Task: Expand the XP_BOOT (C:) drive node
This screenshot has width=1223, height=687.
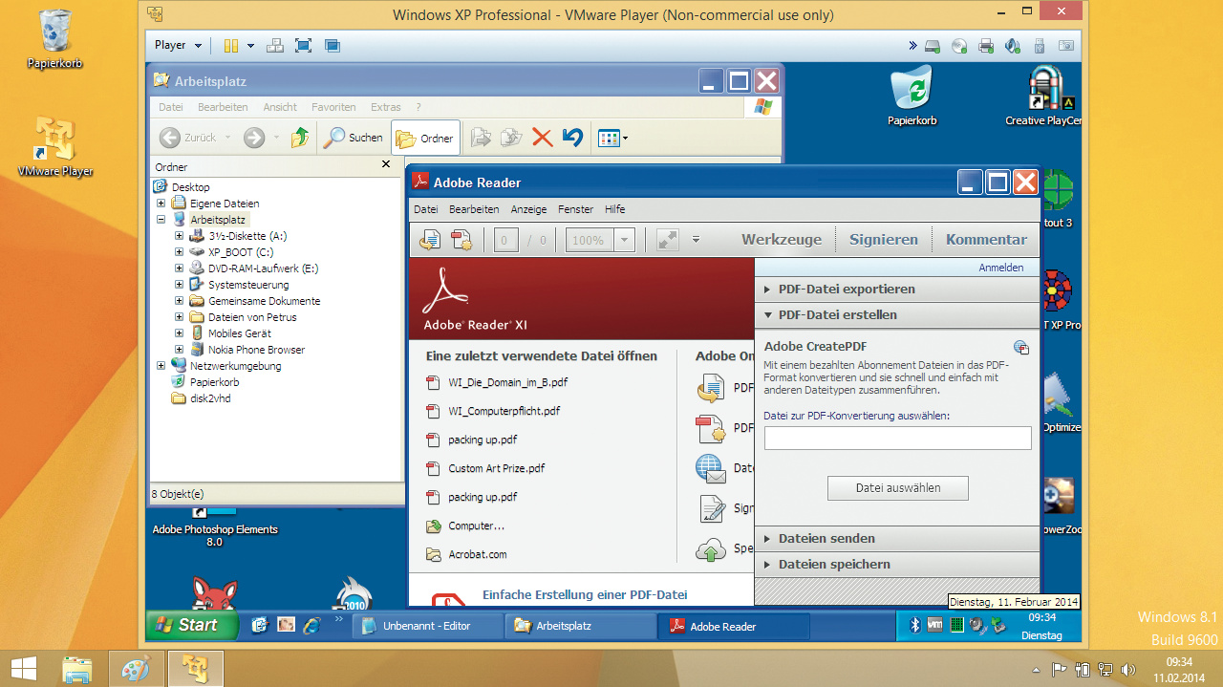Action: click(180, 252)
